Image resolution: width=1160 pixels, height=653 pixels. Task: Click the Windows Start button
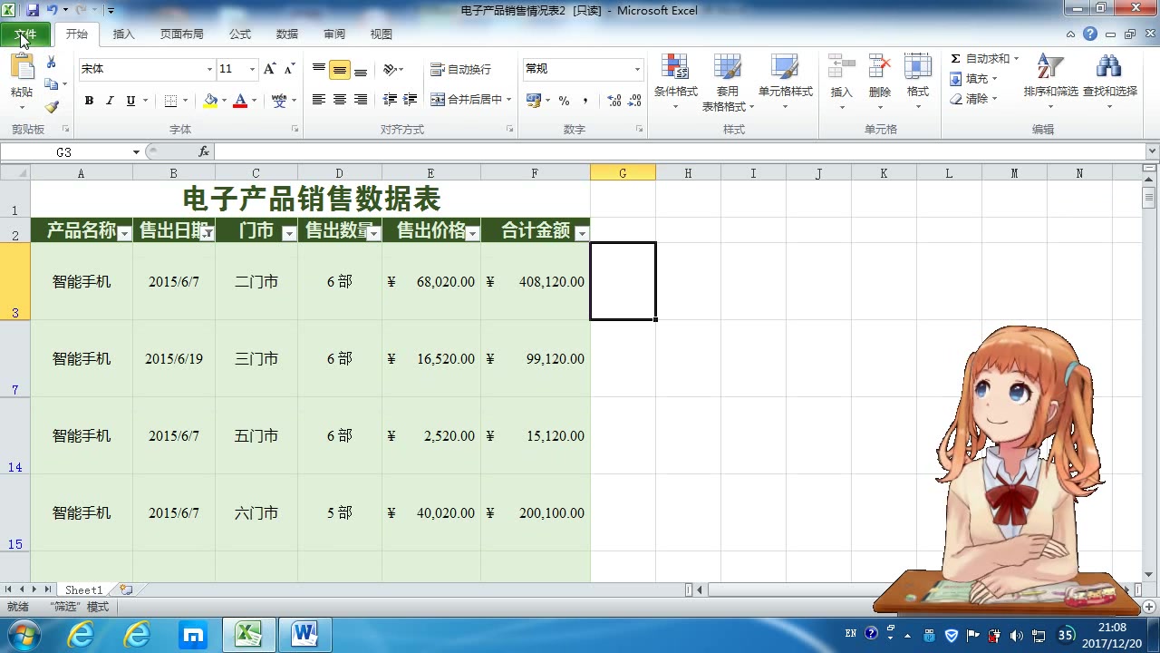(x=23, y=634)
